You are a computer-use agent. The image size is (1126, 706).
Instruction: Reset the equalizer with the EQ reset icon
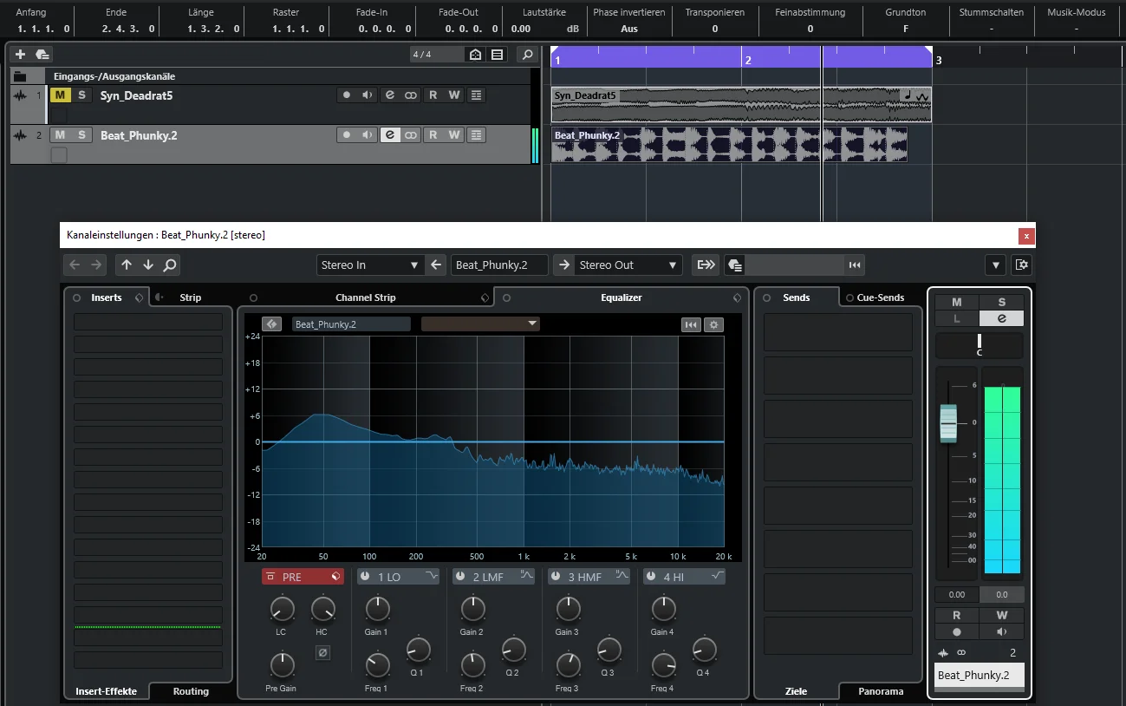[691, 324]
